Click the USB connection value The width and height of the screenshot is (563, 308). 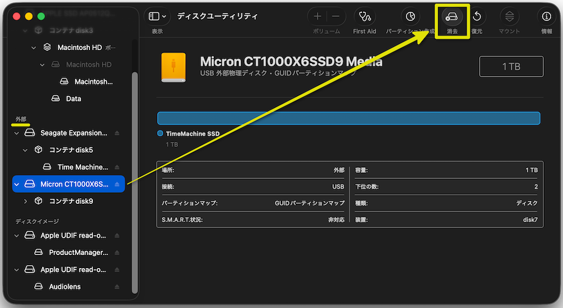(x=338, y=187)
